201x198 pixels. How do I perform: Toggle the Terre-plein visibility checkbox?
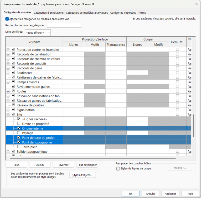tap(19, 147)
